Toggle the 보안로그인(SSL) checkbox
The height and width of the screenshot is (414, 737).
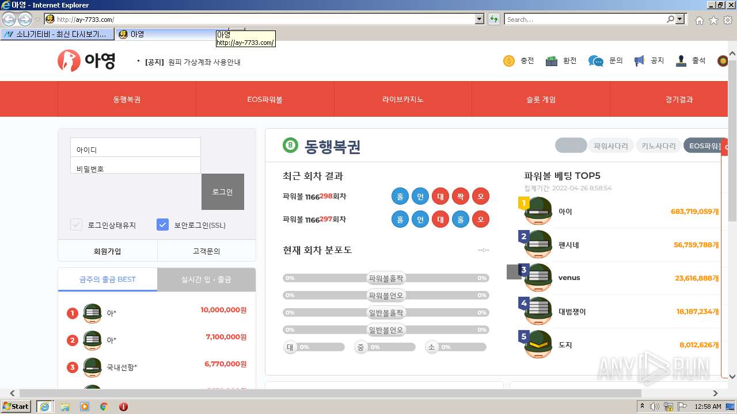pos(162,225)
